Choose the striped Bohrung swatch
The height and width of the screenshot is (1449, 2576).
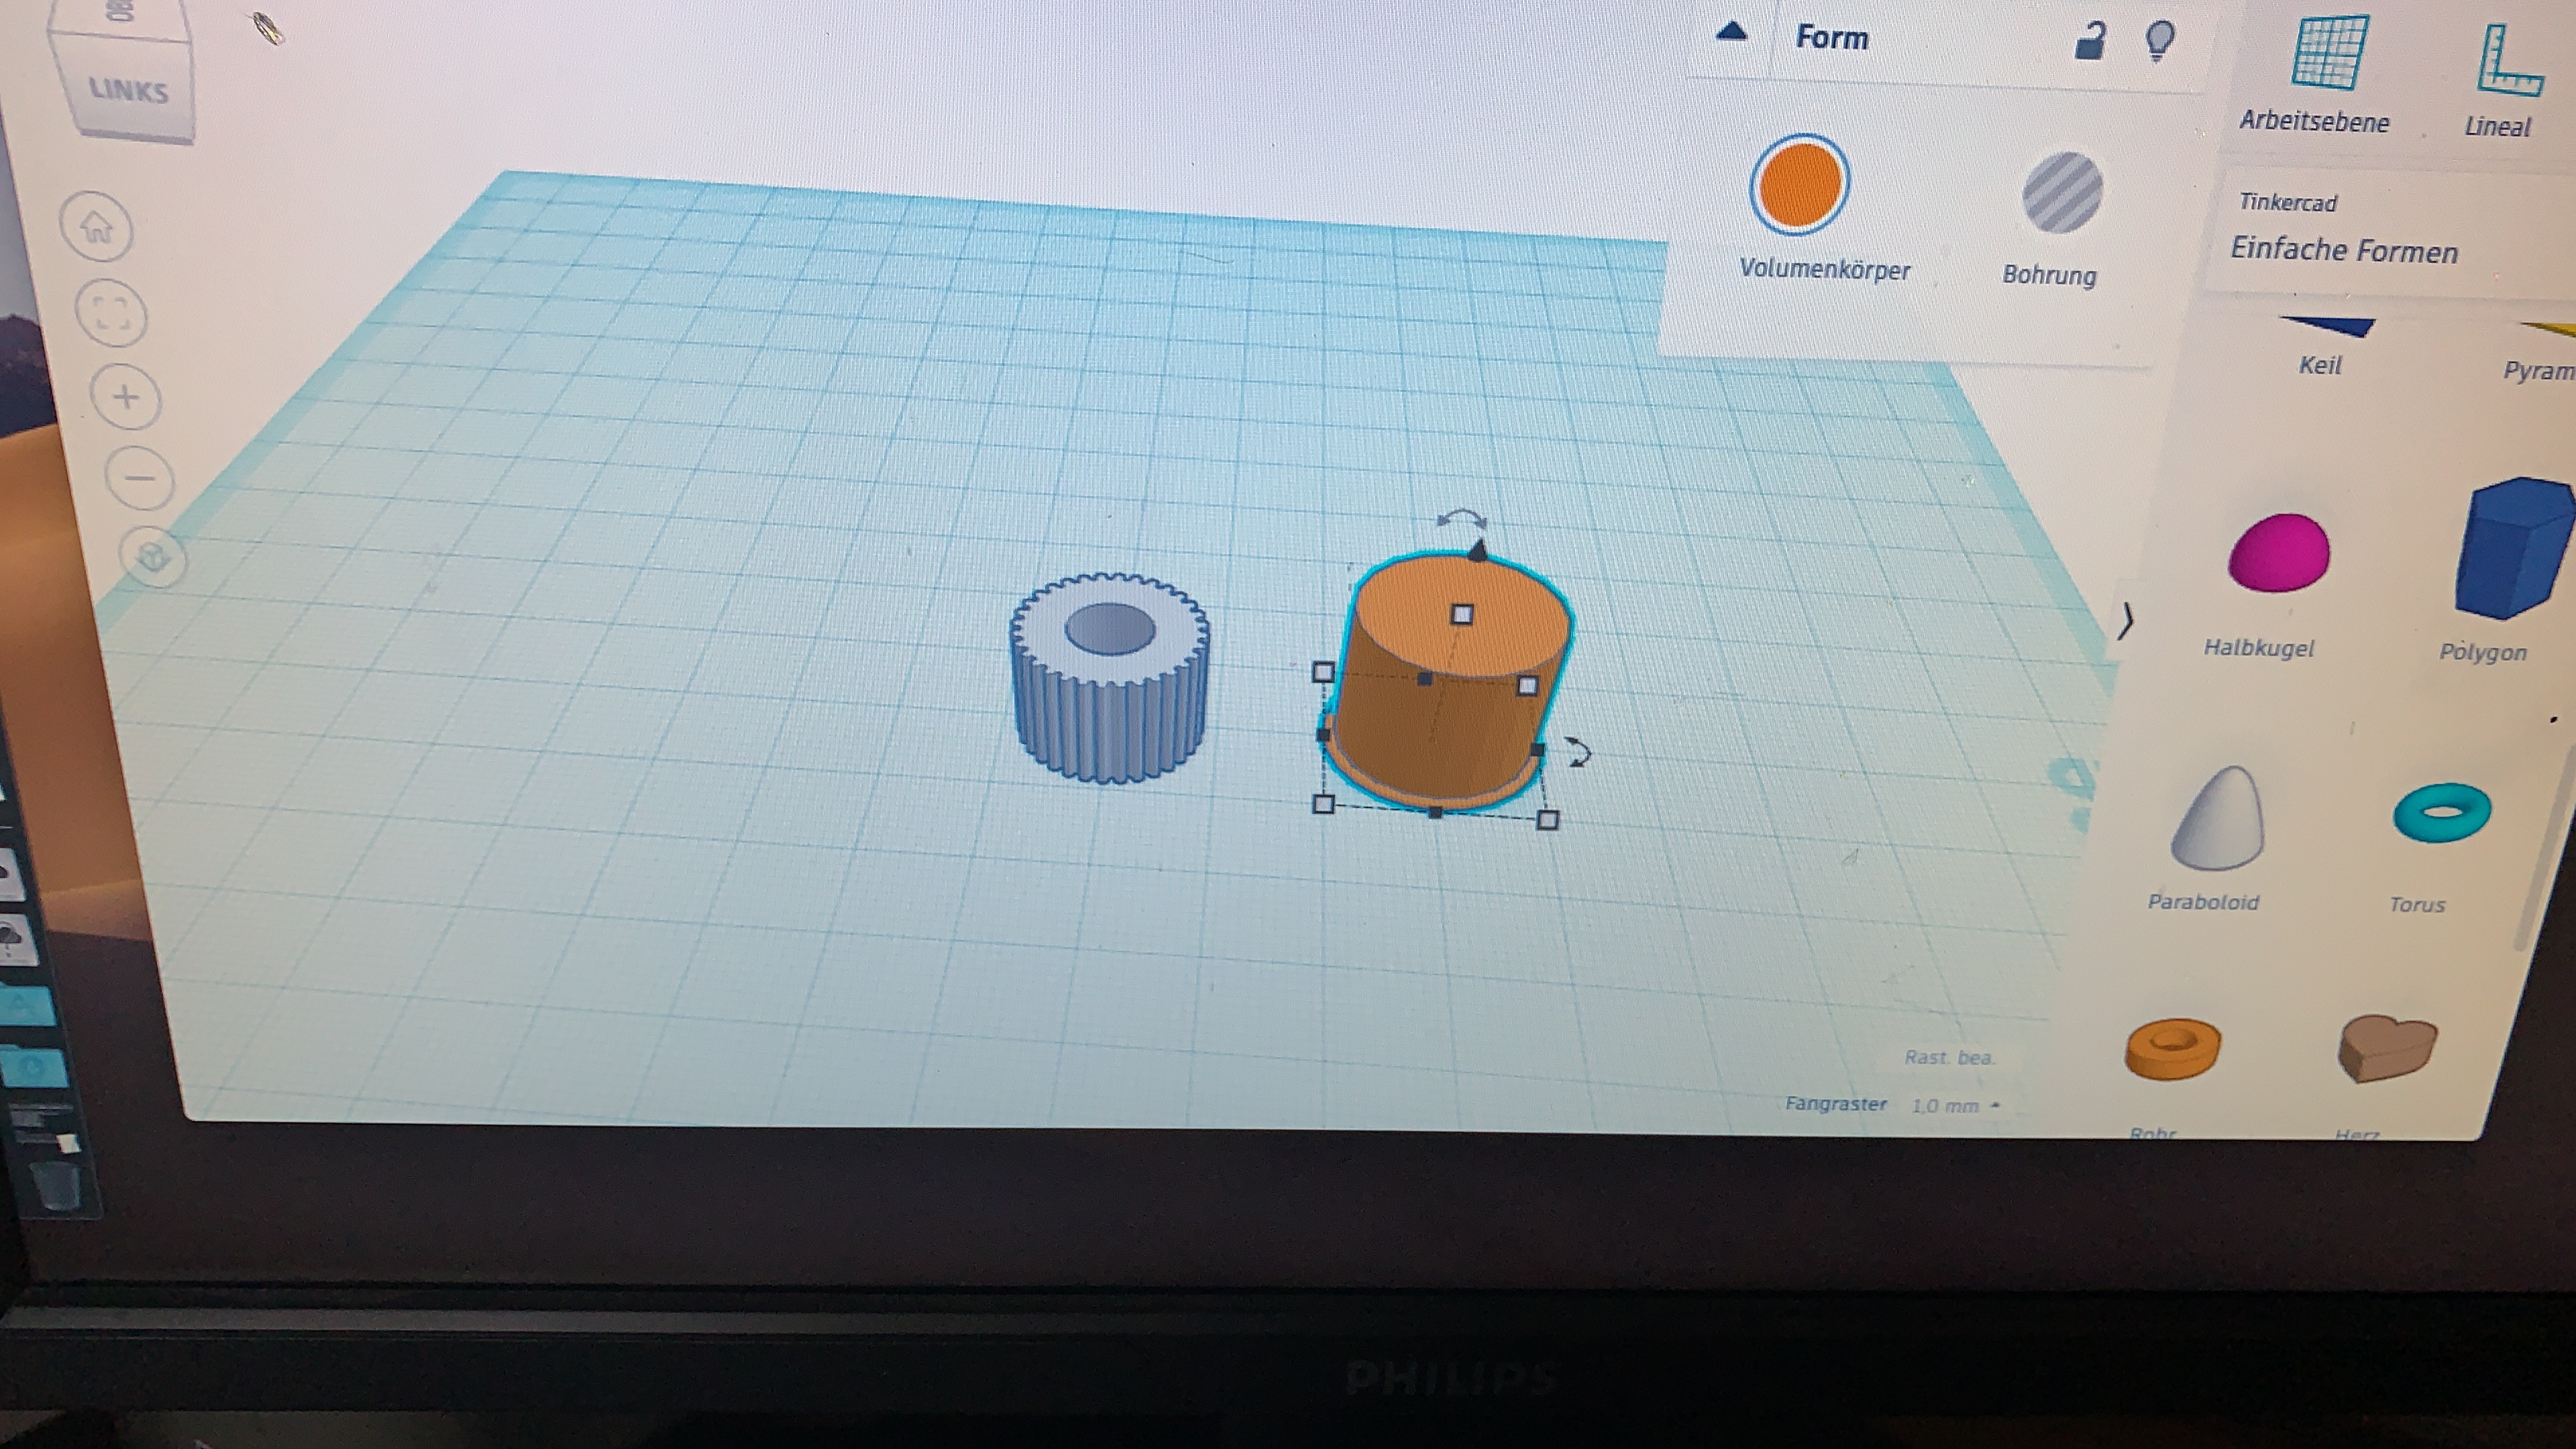point(2062,192)
